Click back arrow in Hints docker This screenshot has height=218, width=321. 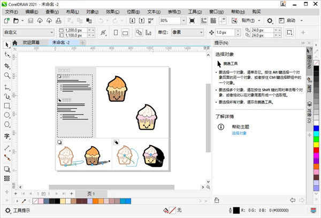[x=293, y=200]
